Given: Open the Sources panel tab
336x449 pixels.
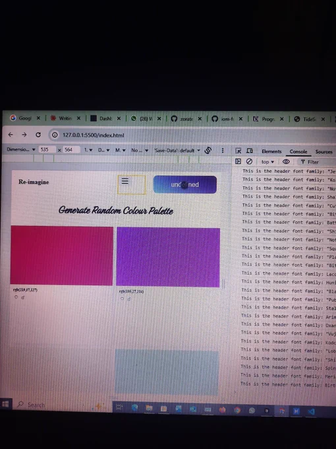Looking at the screenshot, I should (x=323, y=151).
